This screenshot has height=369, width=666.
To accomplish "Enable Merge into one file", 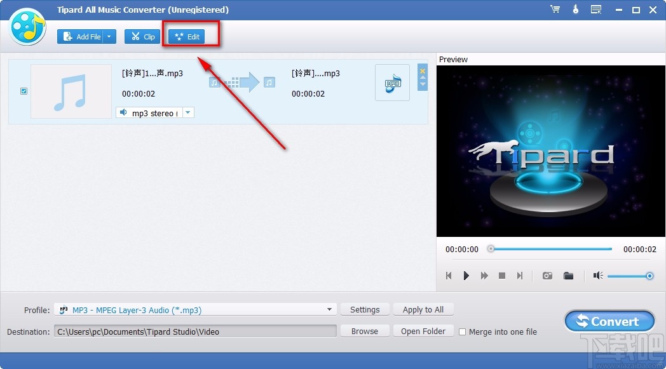I will [x=463, y=332].
